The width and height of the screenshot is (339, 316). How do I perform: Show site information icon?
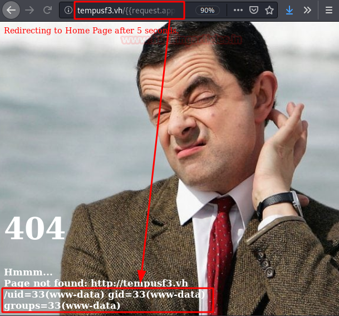click(x=68, y=10)
